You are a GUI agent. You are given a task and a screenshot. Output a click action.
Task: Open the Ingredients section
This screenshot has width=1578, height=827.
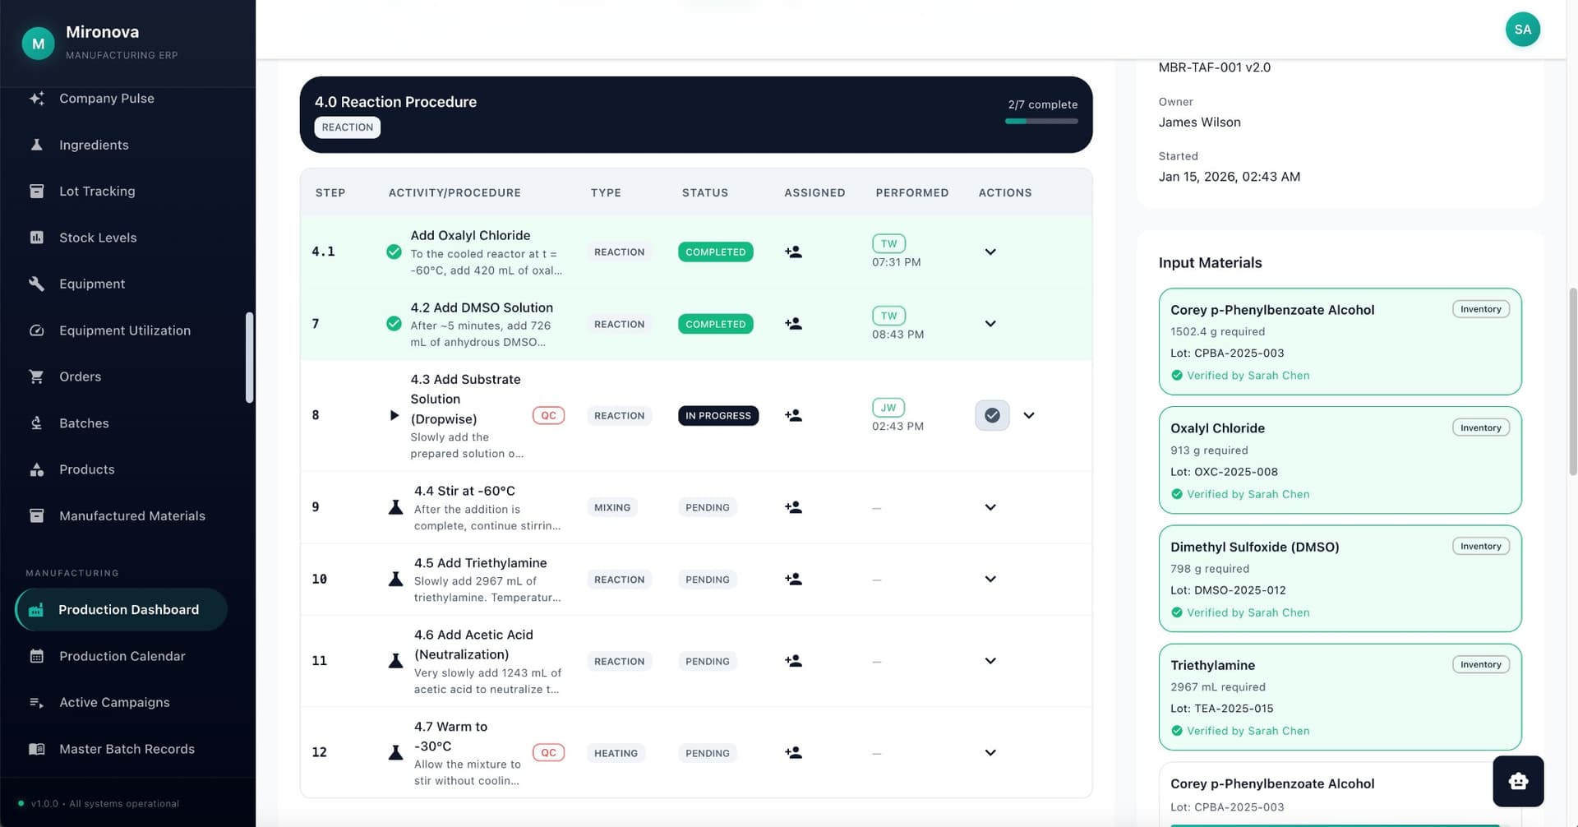click(x=93, y=145)
